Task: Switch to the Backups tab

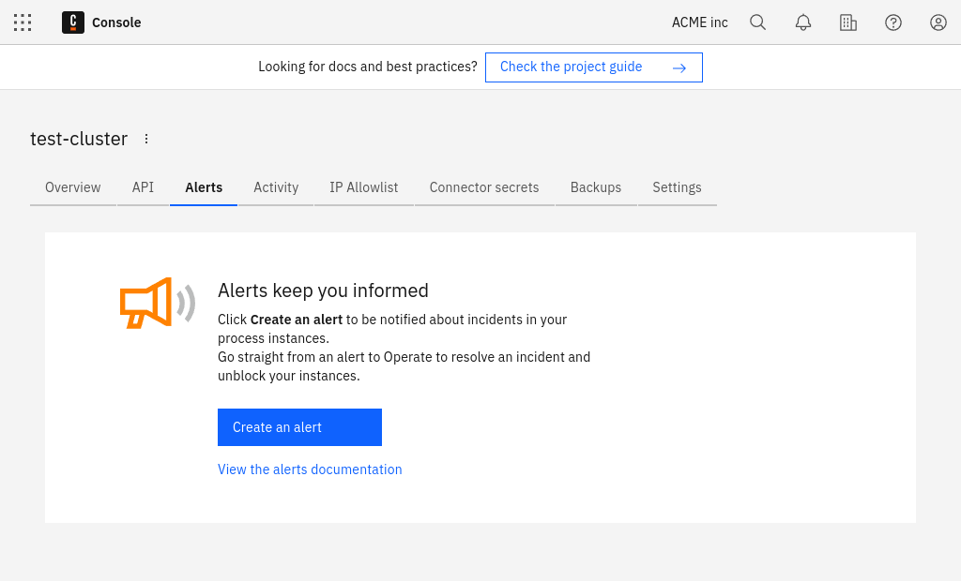Action: [596, 187]
